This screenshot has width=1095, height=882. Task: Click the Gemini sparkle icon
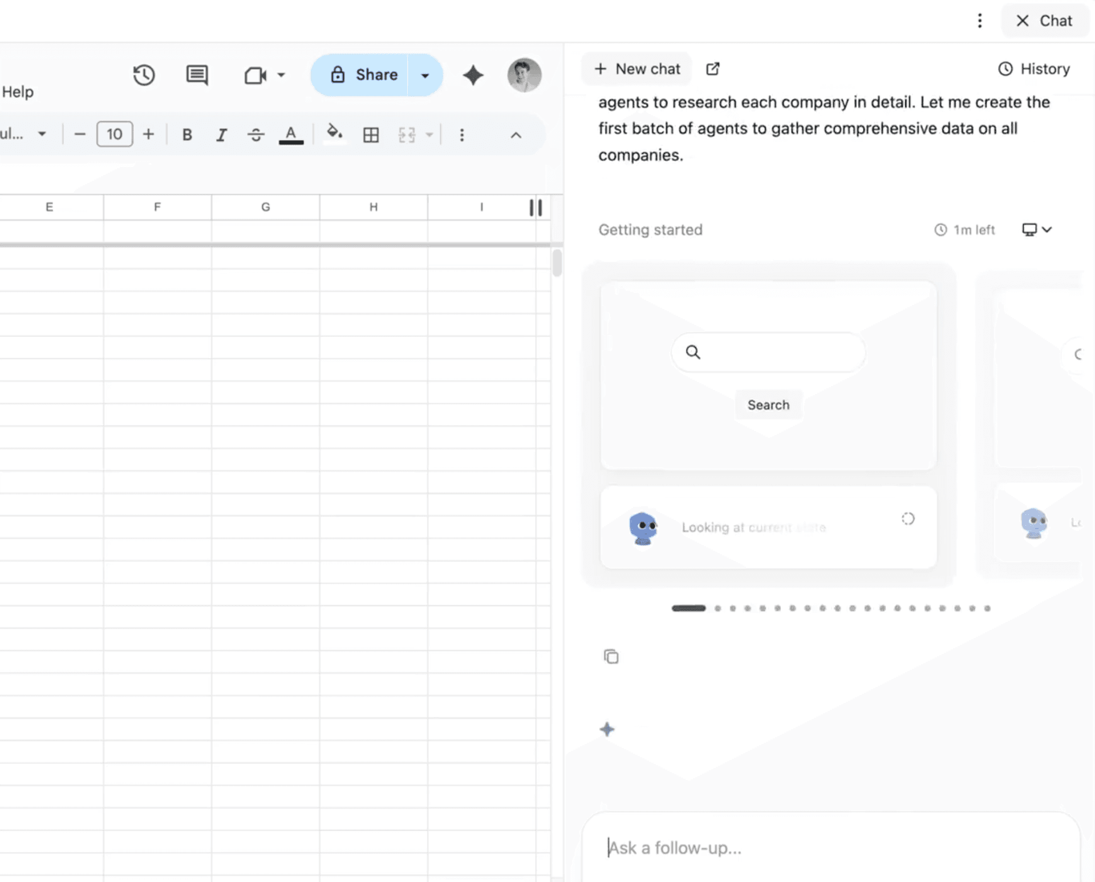pos(473,75)
